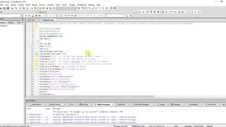Open the Plugins menu
Screen dimensions: 226x127
tap(72, 5)
